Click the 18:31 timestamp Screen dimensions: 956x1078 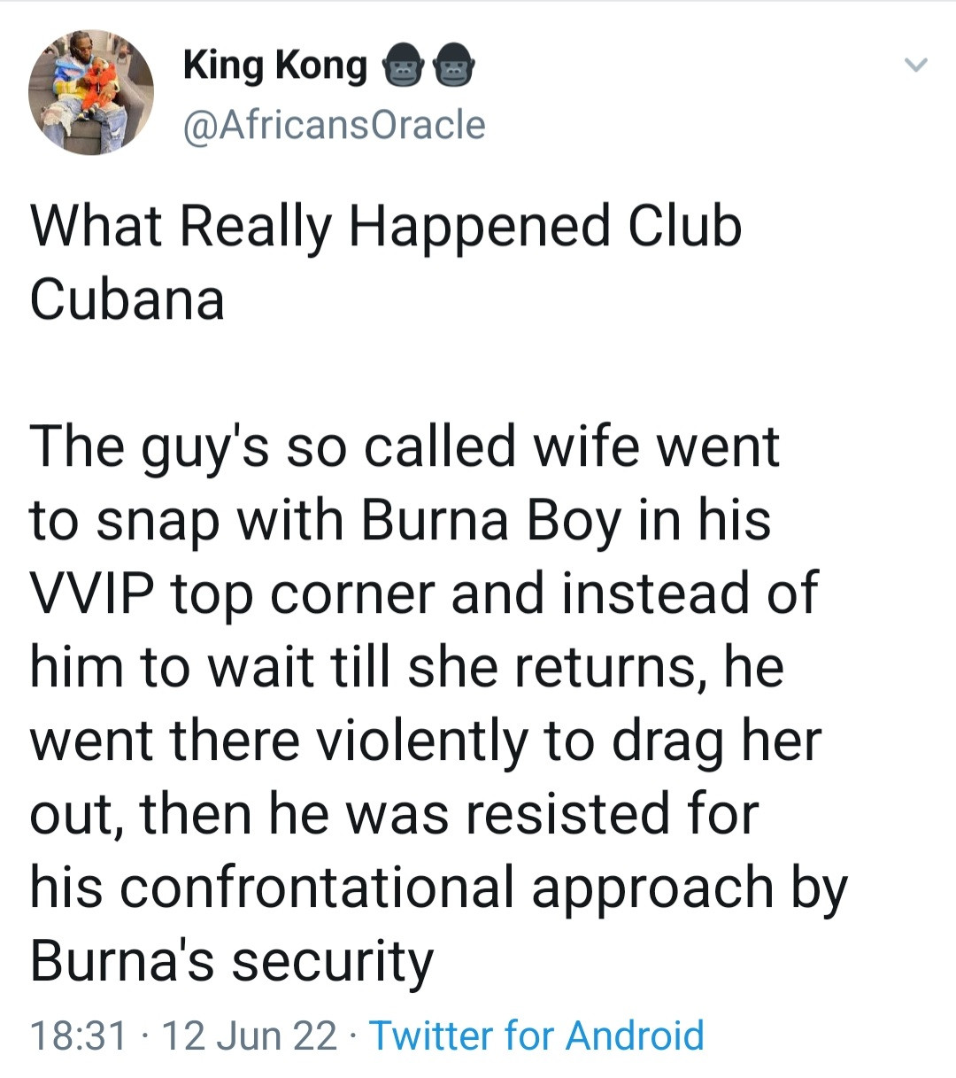pos(79,1035)
